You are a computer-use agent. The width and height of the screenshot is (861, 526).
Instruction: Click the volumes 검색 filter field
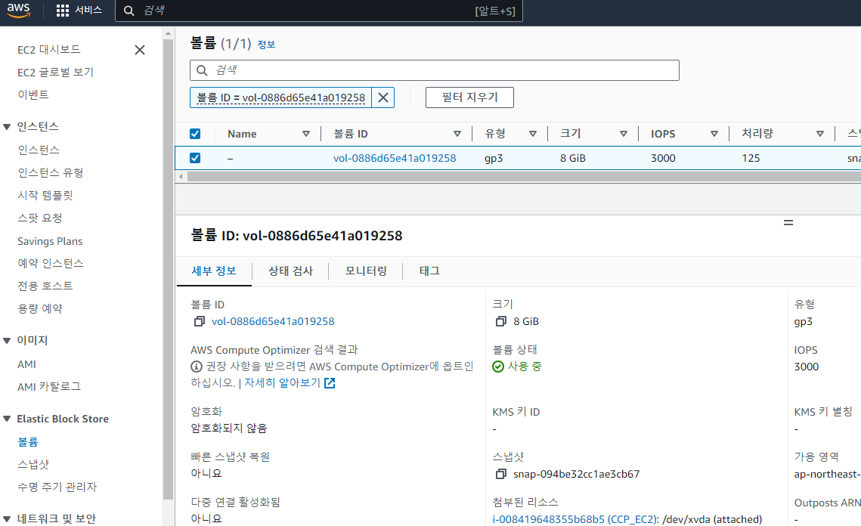[435, 70]
